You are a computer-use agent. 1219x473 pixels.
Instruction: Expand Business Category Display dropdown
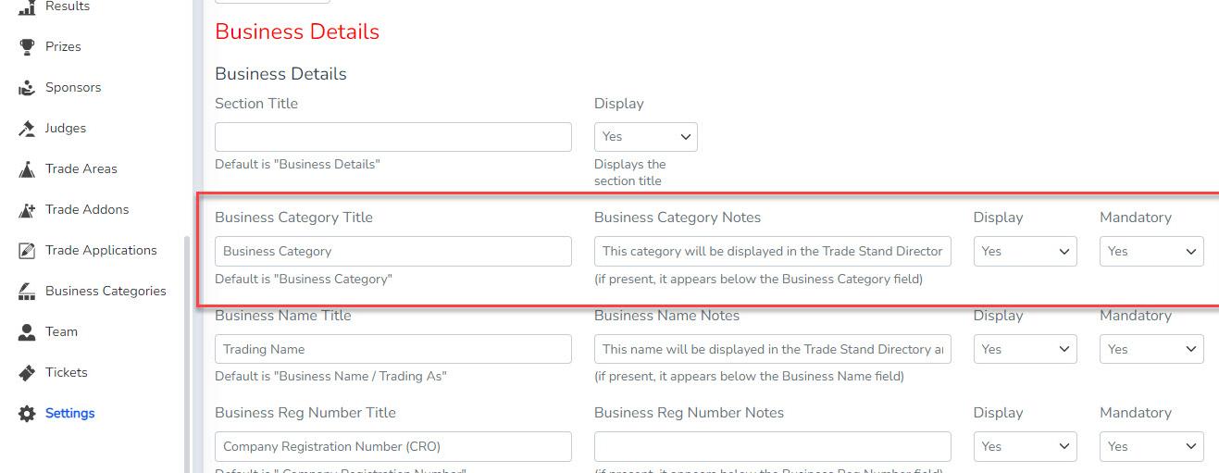point(1025,251)
